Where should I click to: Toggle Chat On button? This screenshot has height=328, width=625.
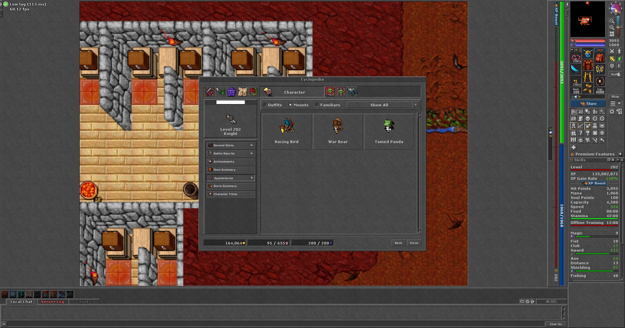click(556, 324)
